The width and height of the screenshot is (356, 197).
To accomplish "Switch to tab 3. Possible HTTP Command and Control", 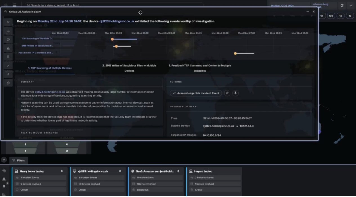I will pyautogui.click(x=200, y=68).
